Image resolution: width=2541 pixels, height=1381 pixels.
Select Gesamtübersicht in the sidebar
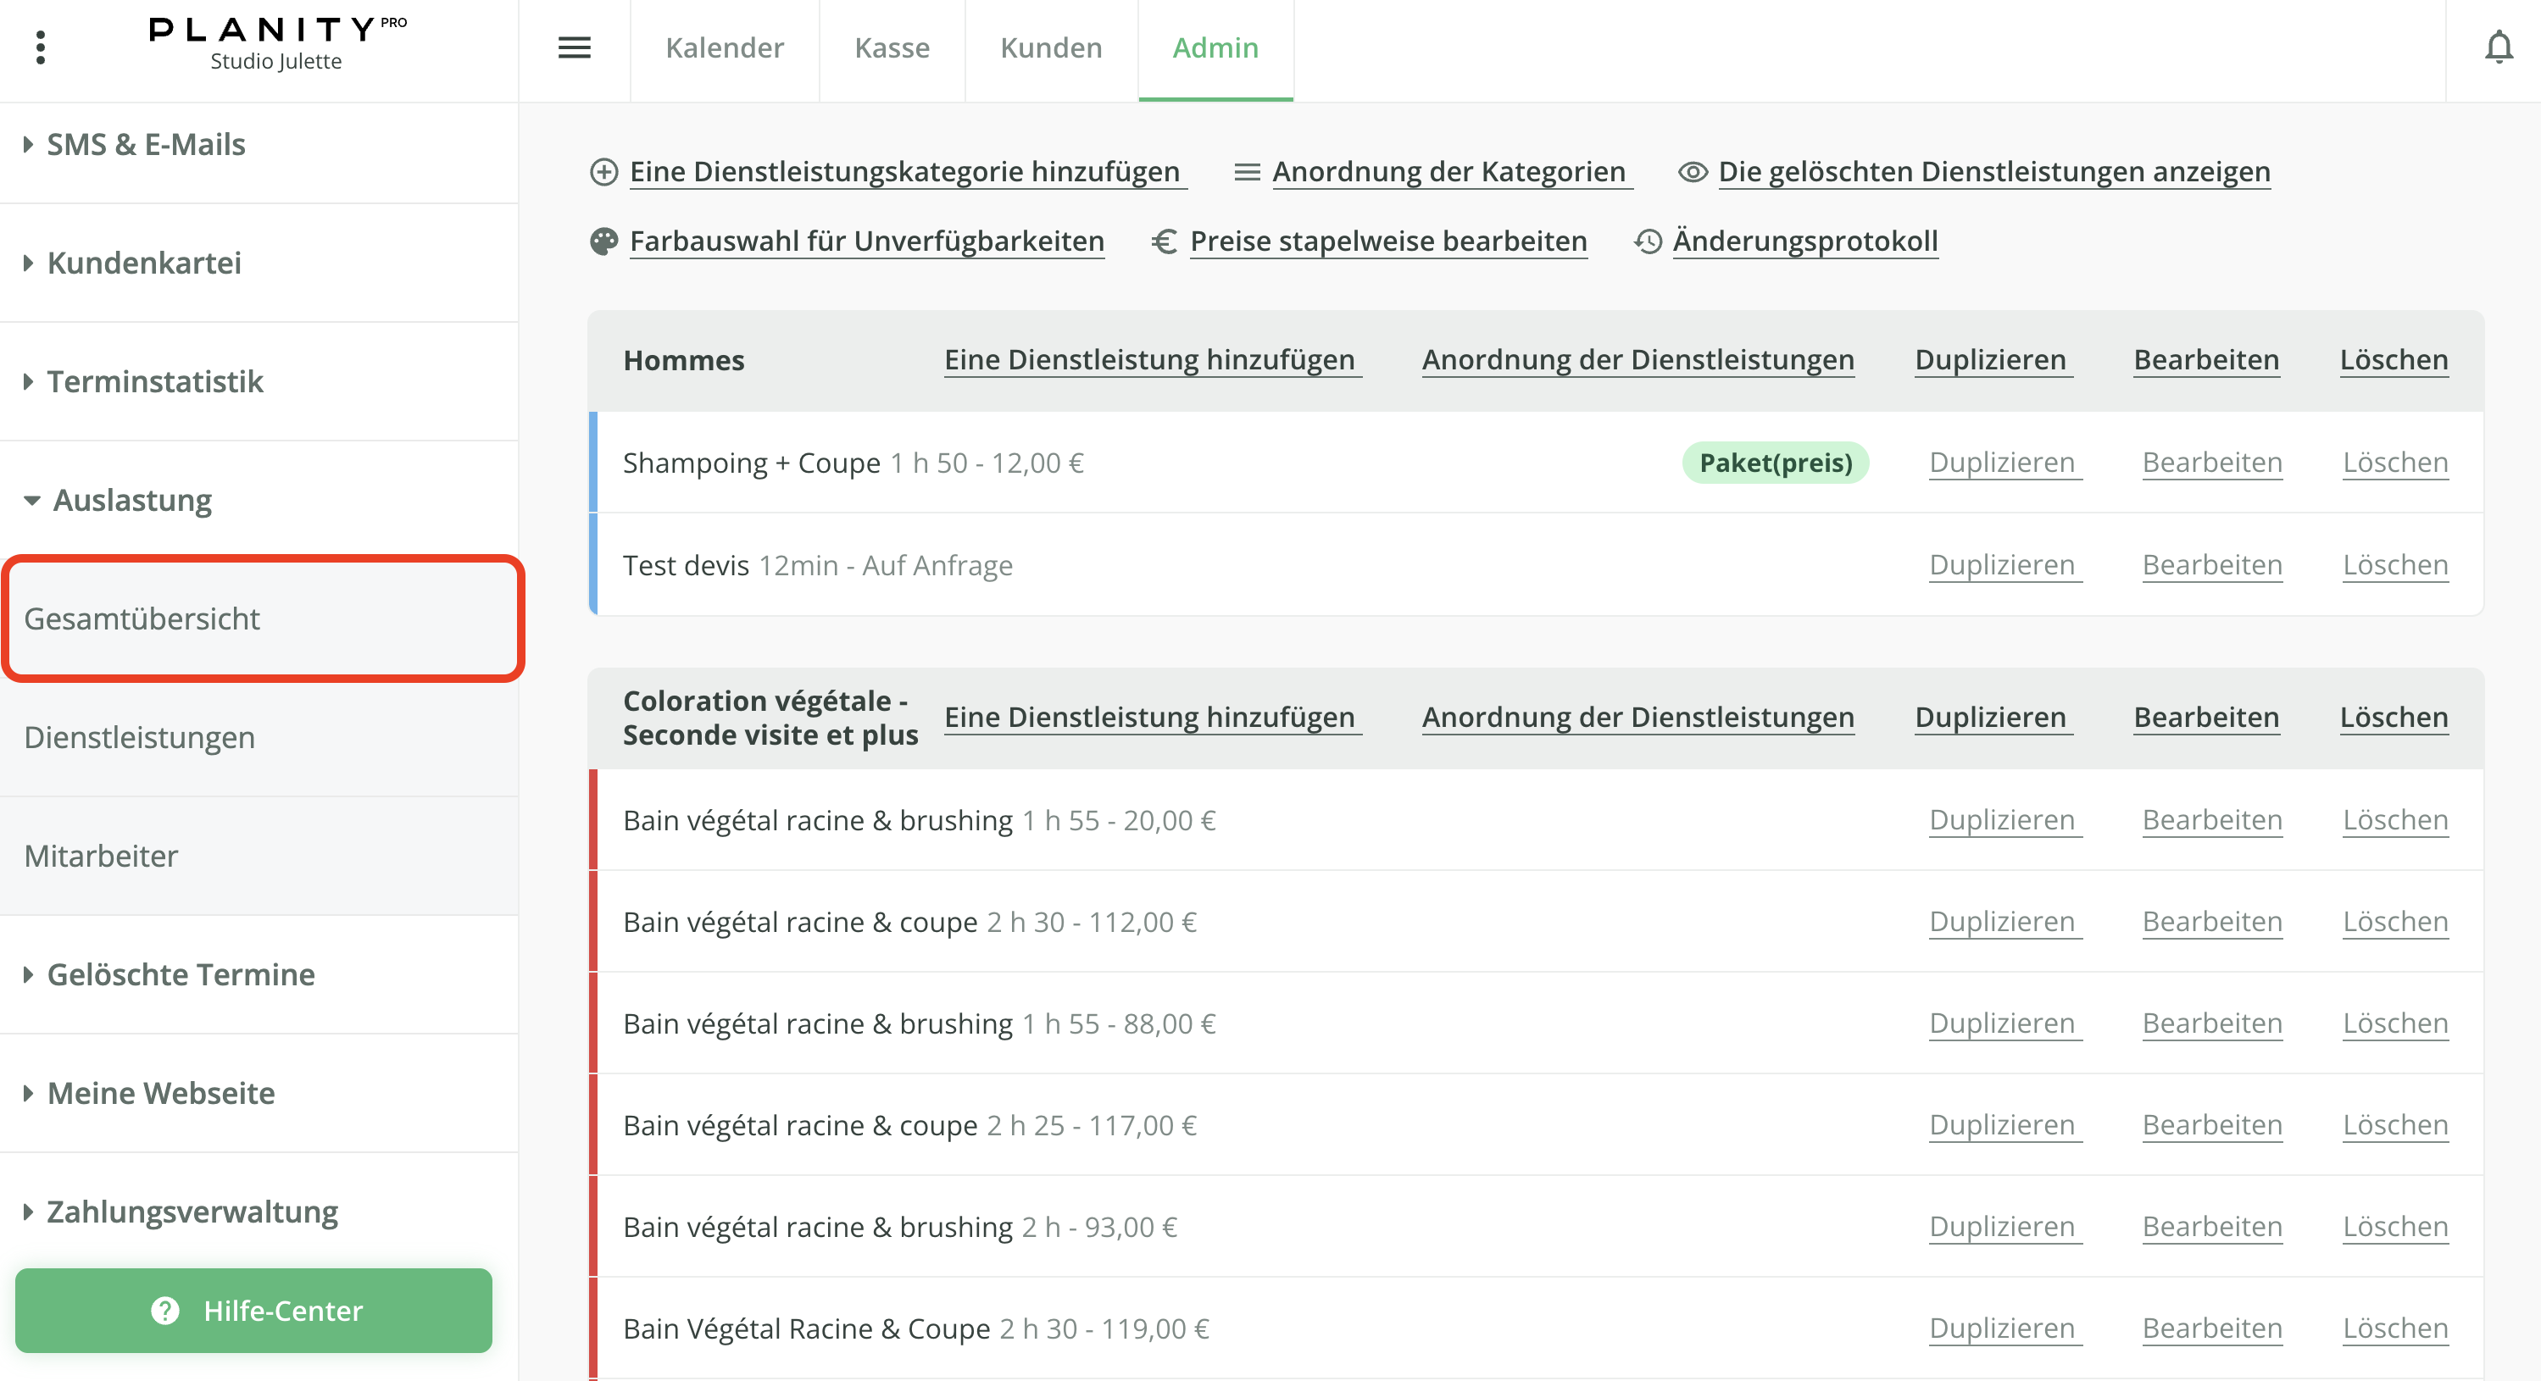pyautogui.click(x=142, y=618)
